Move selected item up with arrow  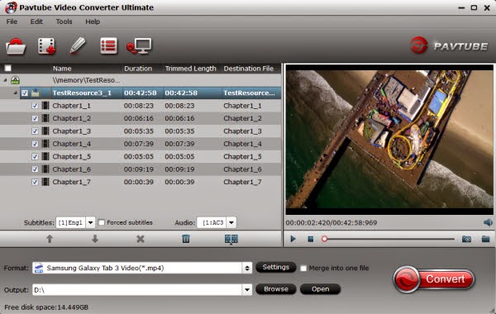point(50,239)
